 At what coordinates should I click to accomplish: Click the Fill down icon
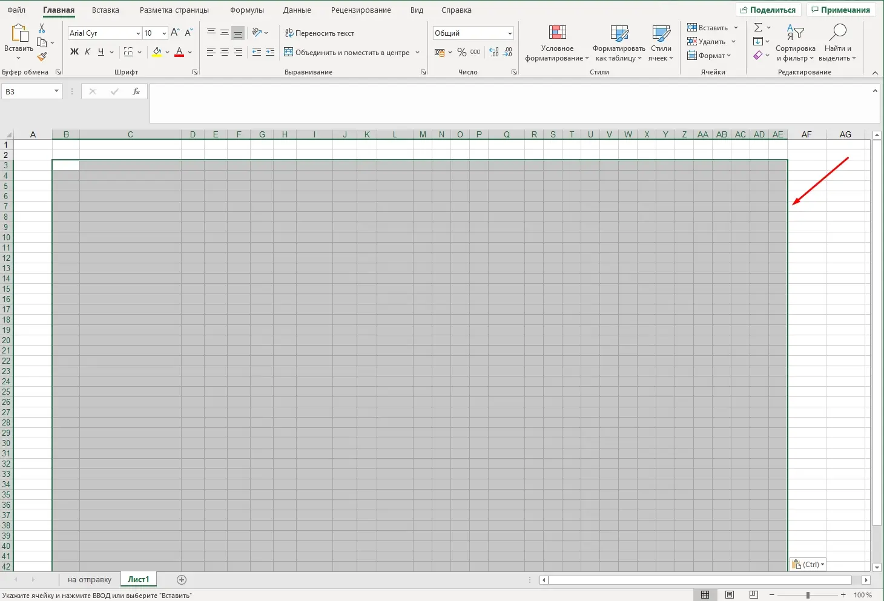[758, 42]
